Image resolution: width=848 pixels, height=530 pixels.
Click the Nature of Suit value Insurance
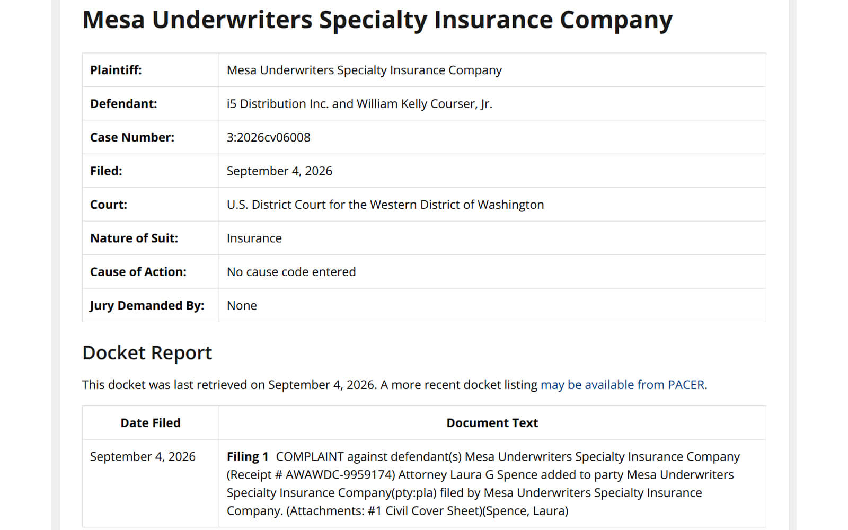pyautogui.click(x=254, y=238)
